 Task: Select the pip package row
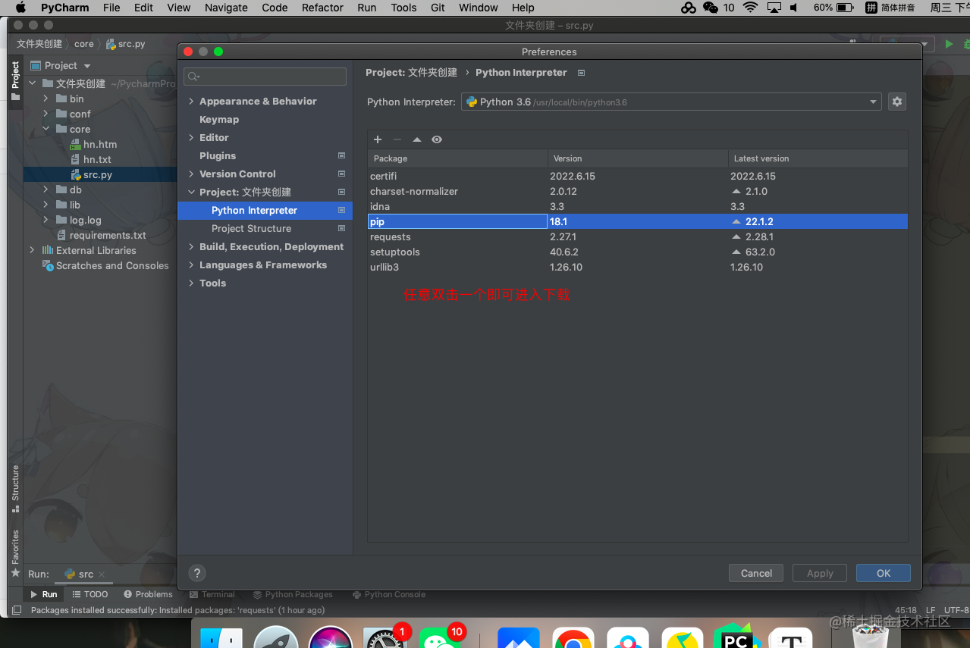pos(637,221)
